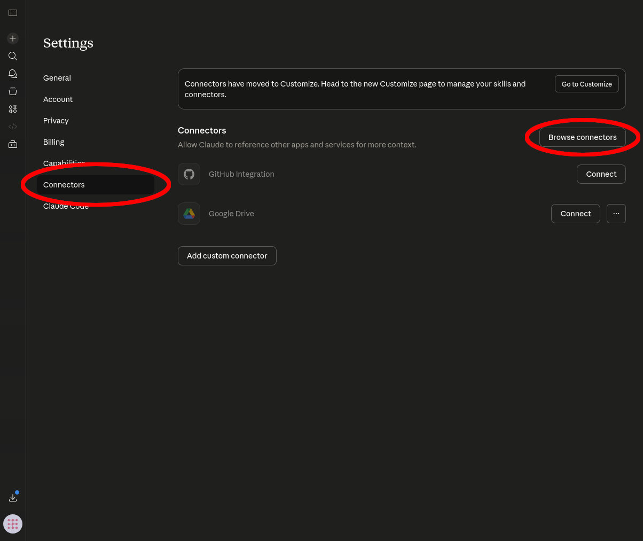Screen dimensions: 643x541
Task: Open the chat history panel
Action: 12,74
